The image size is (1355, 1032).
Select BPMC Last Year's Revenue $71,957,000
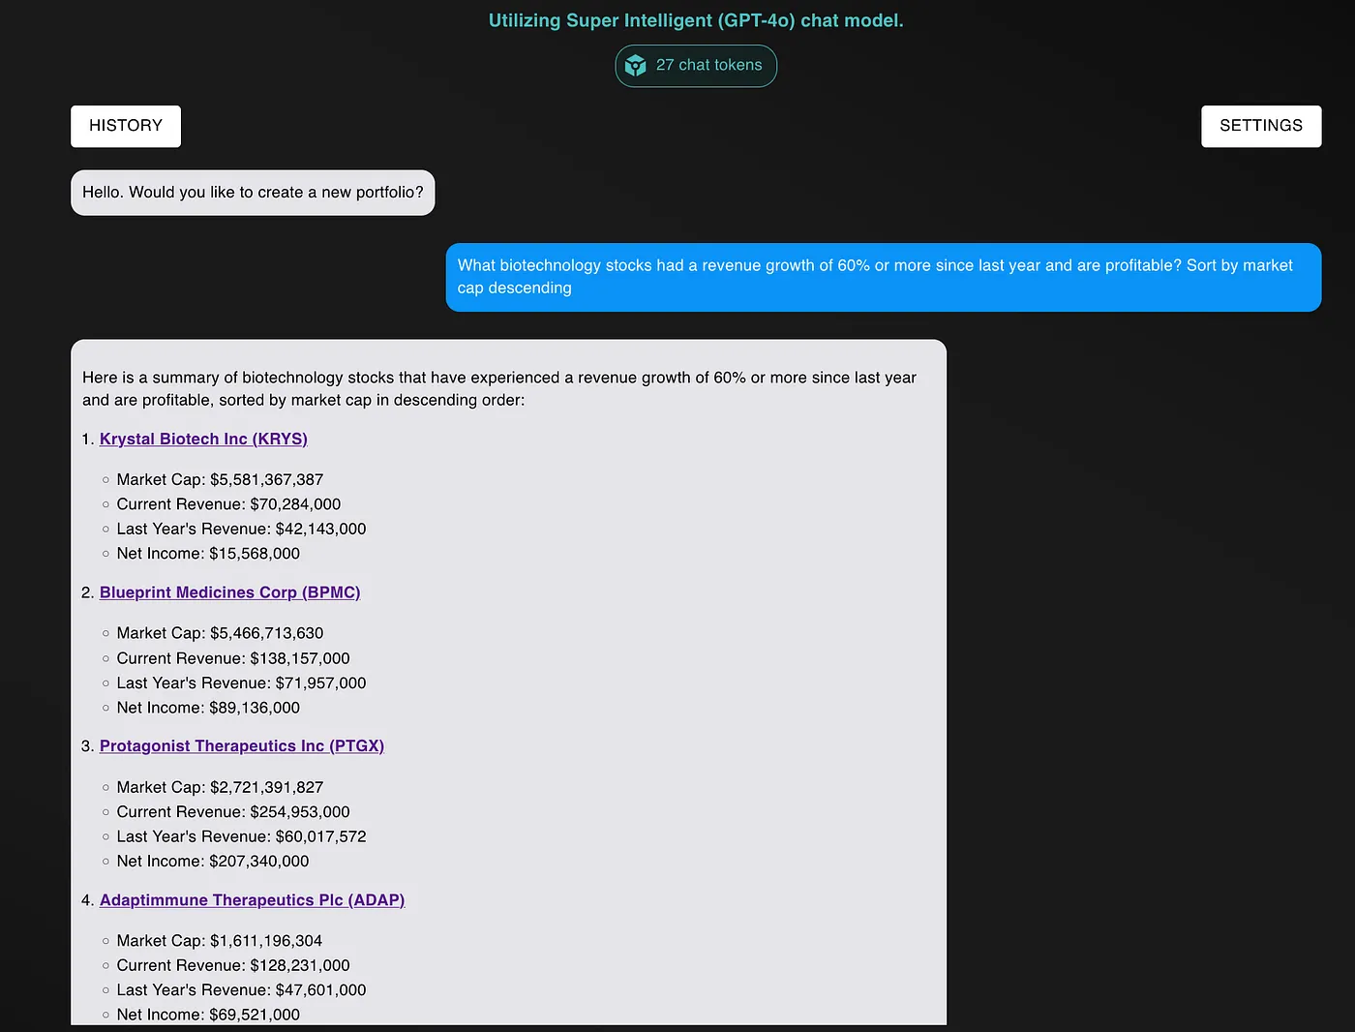click(241, 683)
